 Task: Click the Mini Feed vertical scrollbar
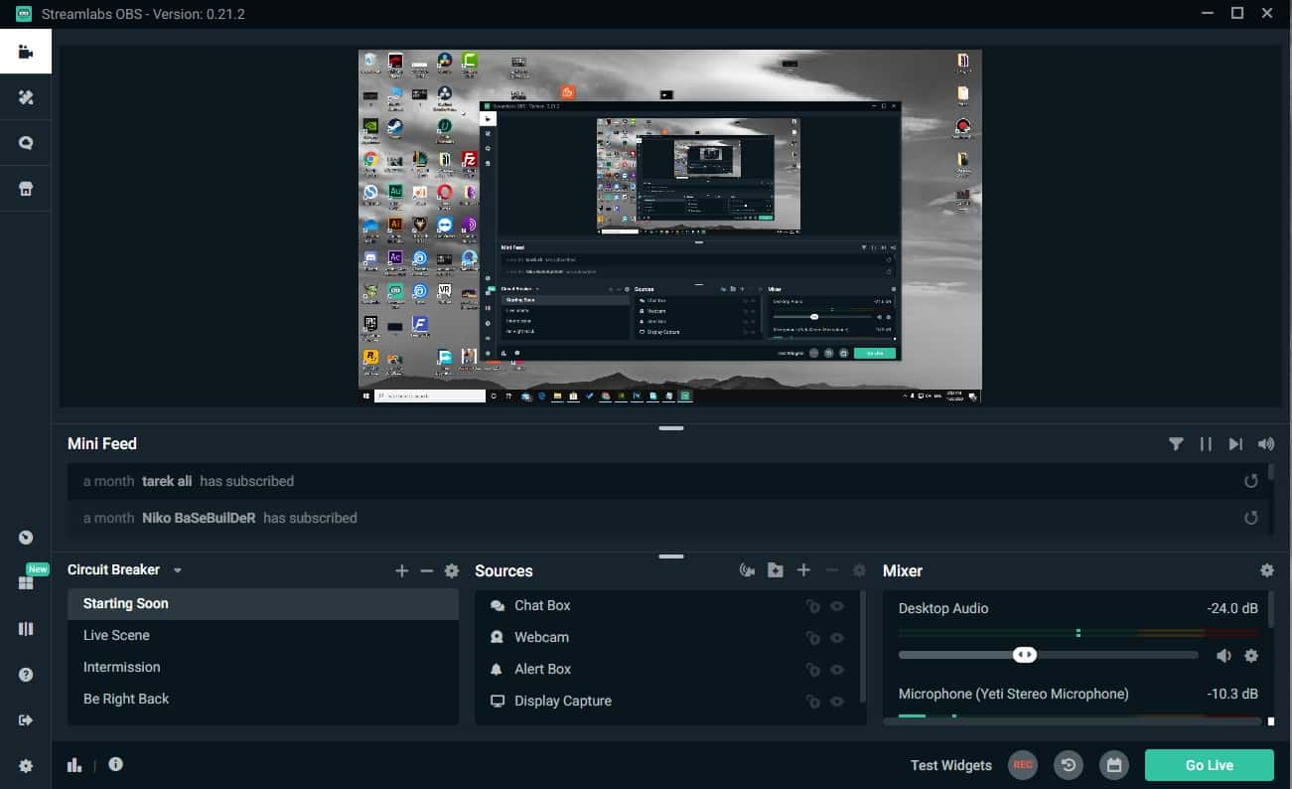coord(1270,472)
